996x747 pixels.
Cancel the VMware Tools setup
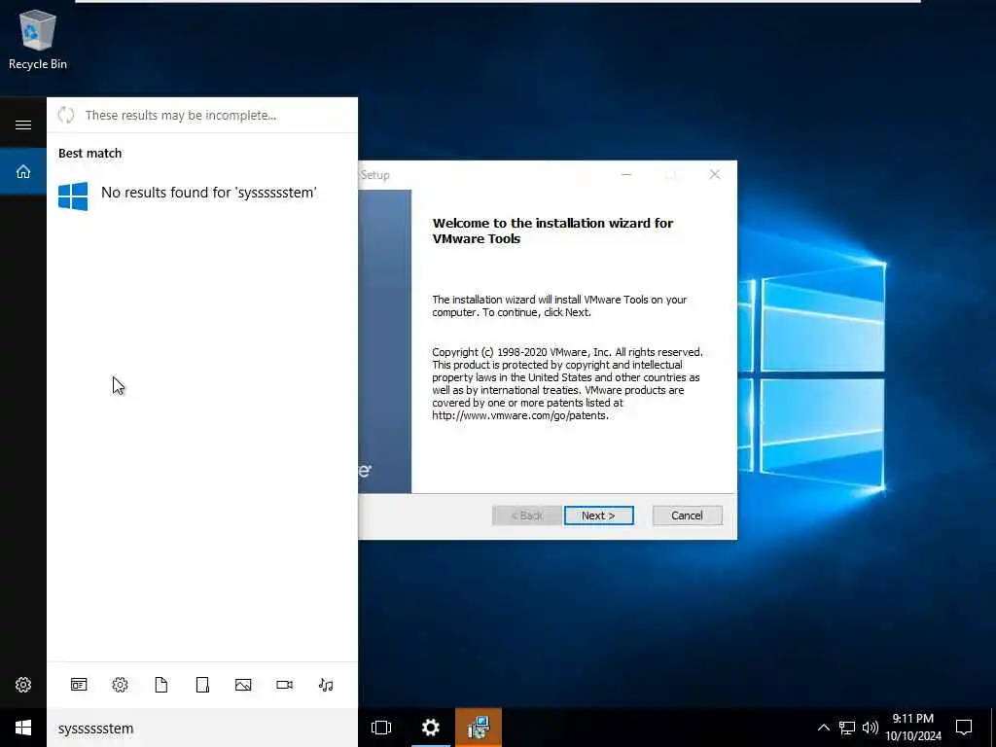[x=688, y=516]
